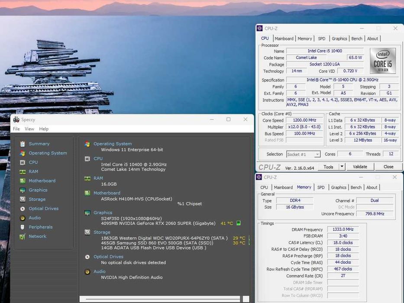Select Mainboard tab in lower CPU-Z window
Viewport: 404px width, 303px height.
point(283,187)
